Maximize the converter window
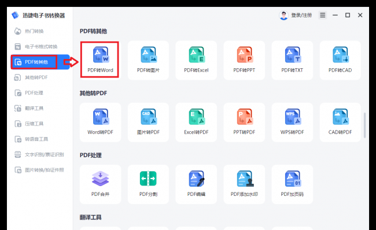The height and width of the screenshot is (230, 376). pyautogui.click(x=348, y=15)
